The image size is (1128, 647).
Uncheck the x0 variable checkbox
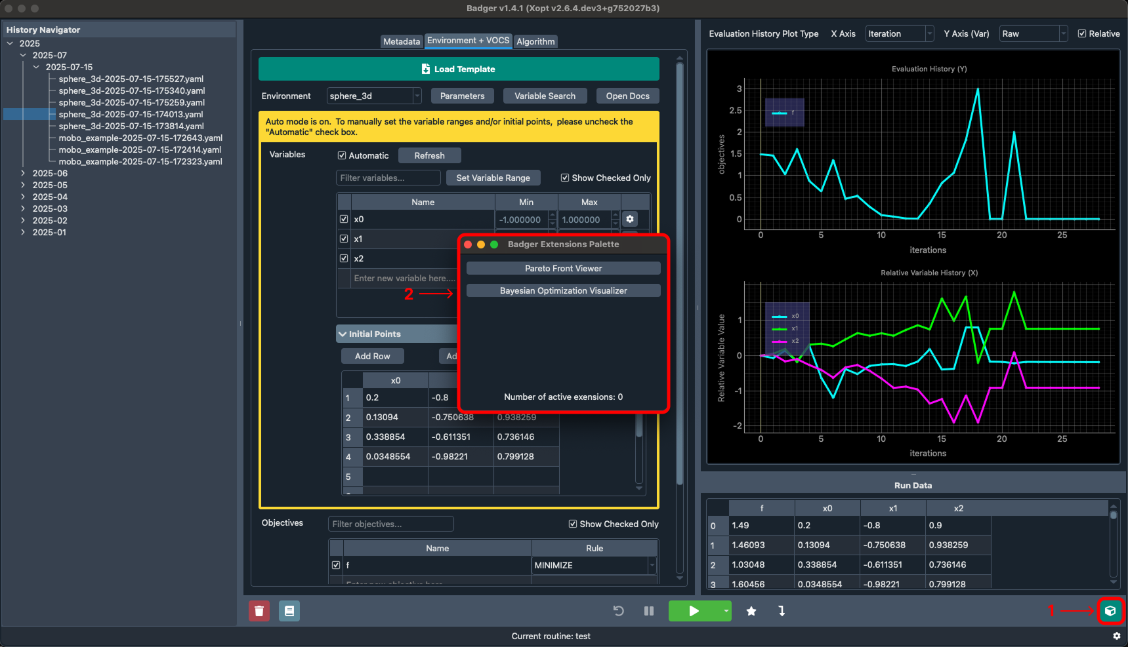[344, 219]
